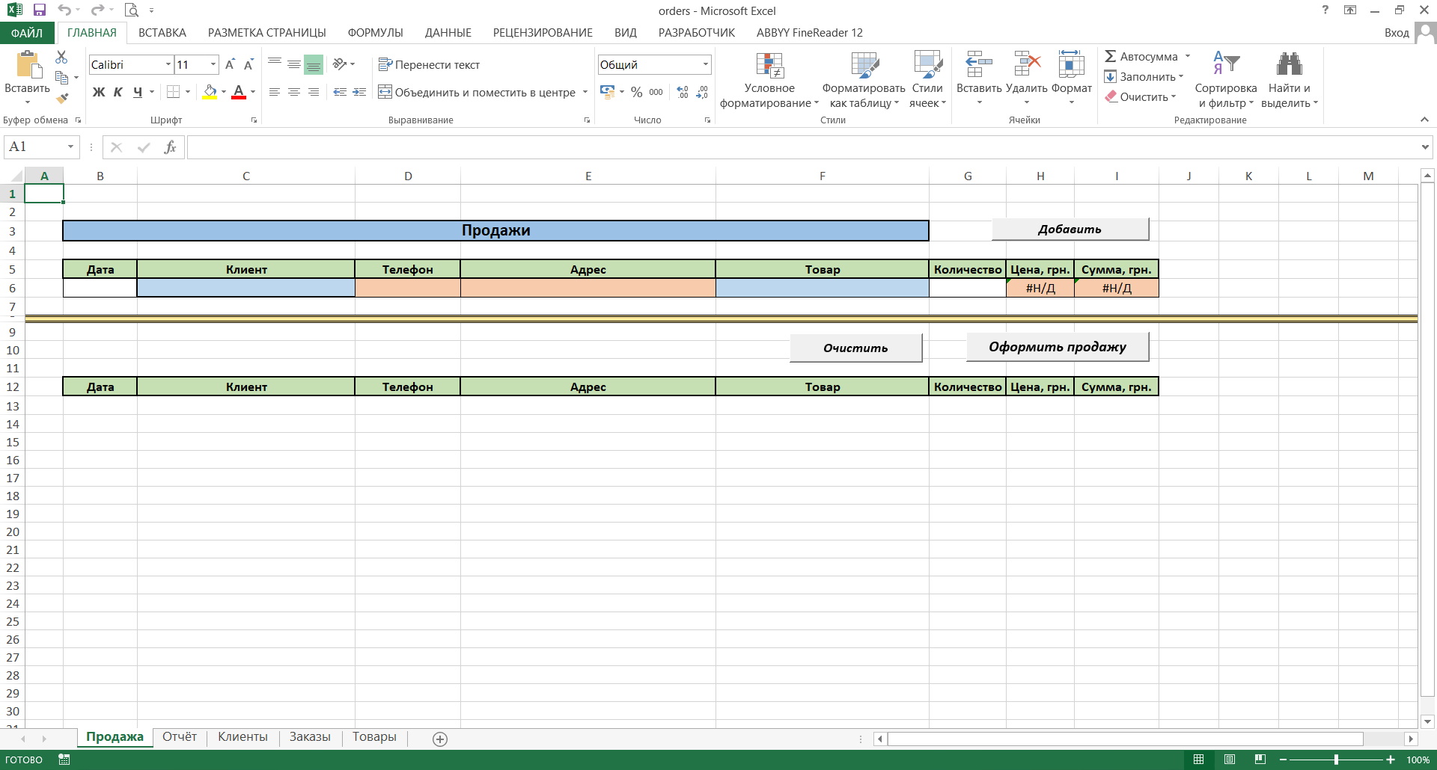Click the decrease indent icon
The width and height of the screenshot is (1437, 770).
(340, 92)
